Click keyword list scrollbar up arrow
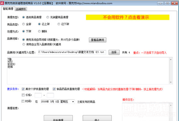This screenshot has width=179, height=121. (x=171, y=59)
